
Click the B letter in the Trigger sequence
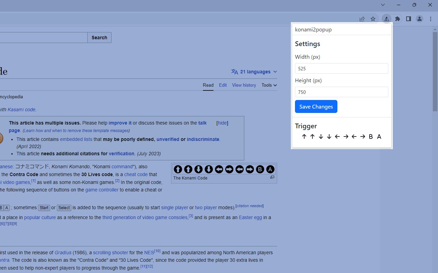pos(371,136)
